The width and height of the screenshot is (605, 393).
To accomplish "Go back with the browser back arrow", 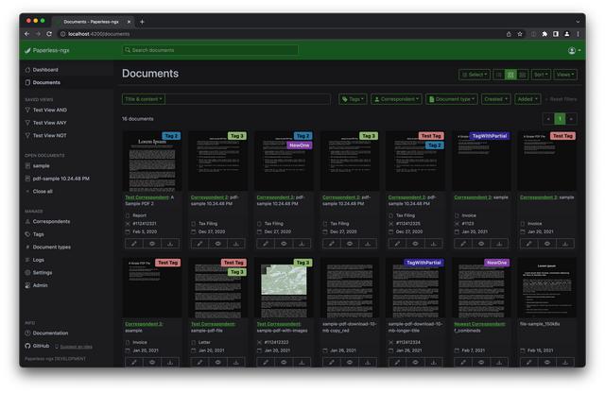I will (26, 34).
